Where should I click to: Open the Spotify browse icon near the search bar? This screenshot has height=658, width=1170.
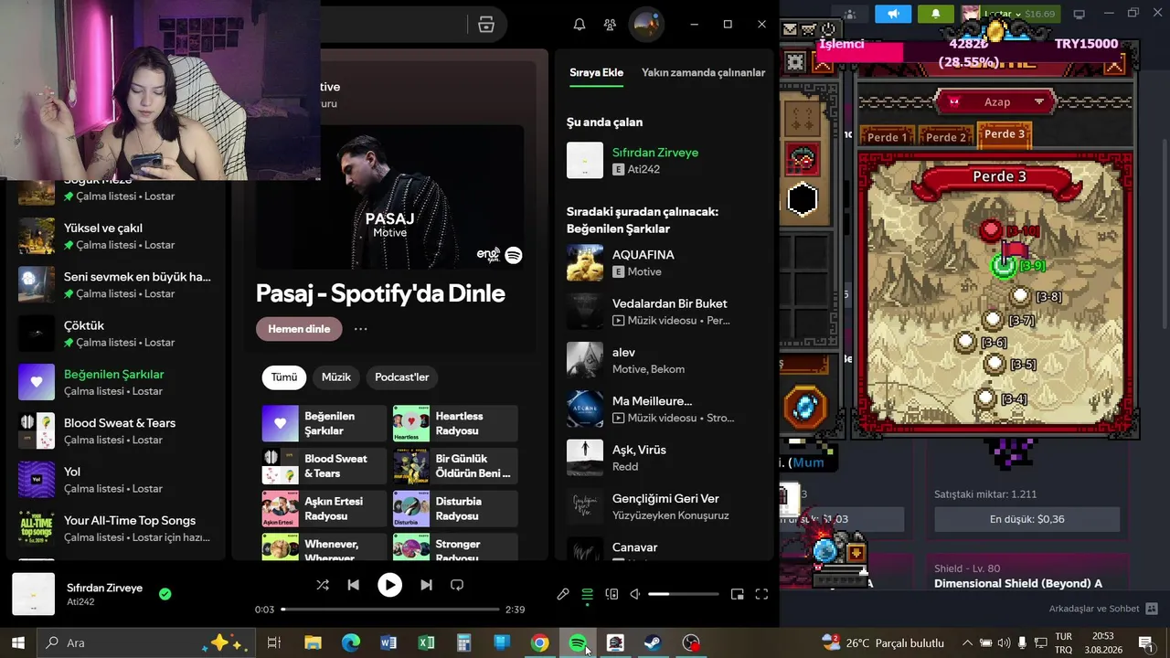click(486, 25)
